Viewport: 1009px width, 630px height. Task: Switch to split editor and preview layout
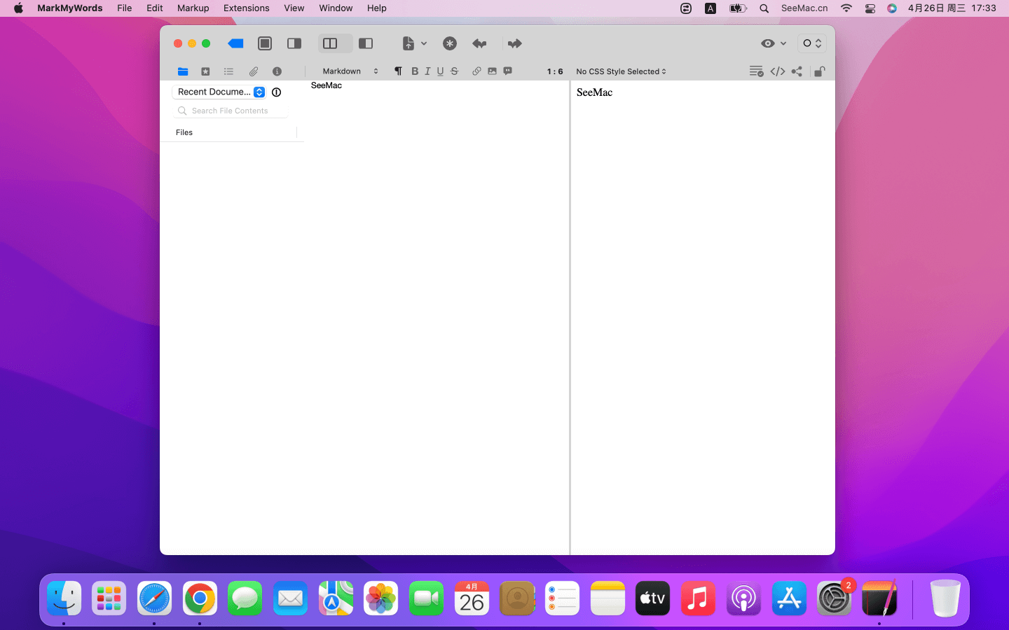tap(330, 43)
